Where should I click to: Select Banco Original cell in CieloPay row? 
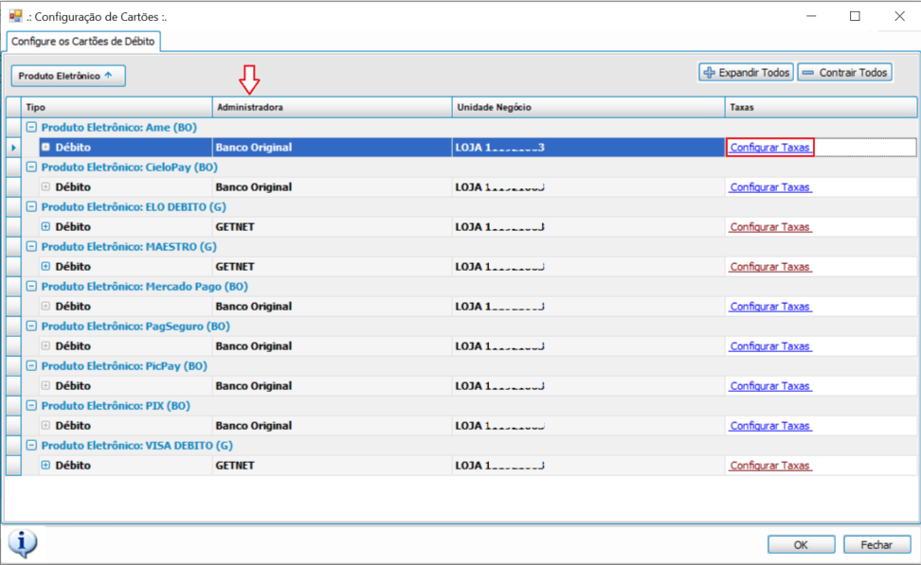click(333, 187)
